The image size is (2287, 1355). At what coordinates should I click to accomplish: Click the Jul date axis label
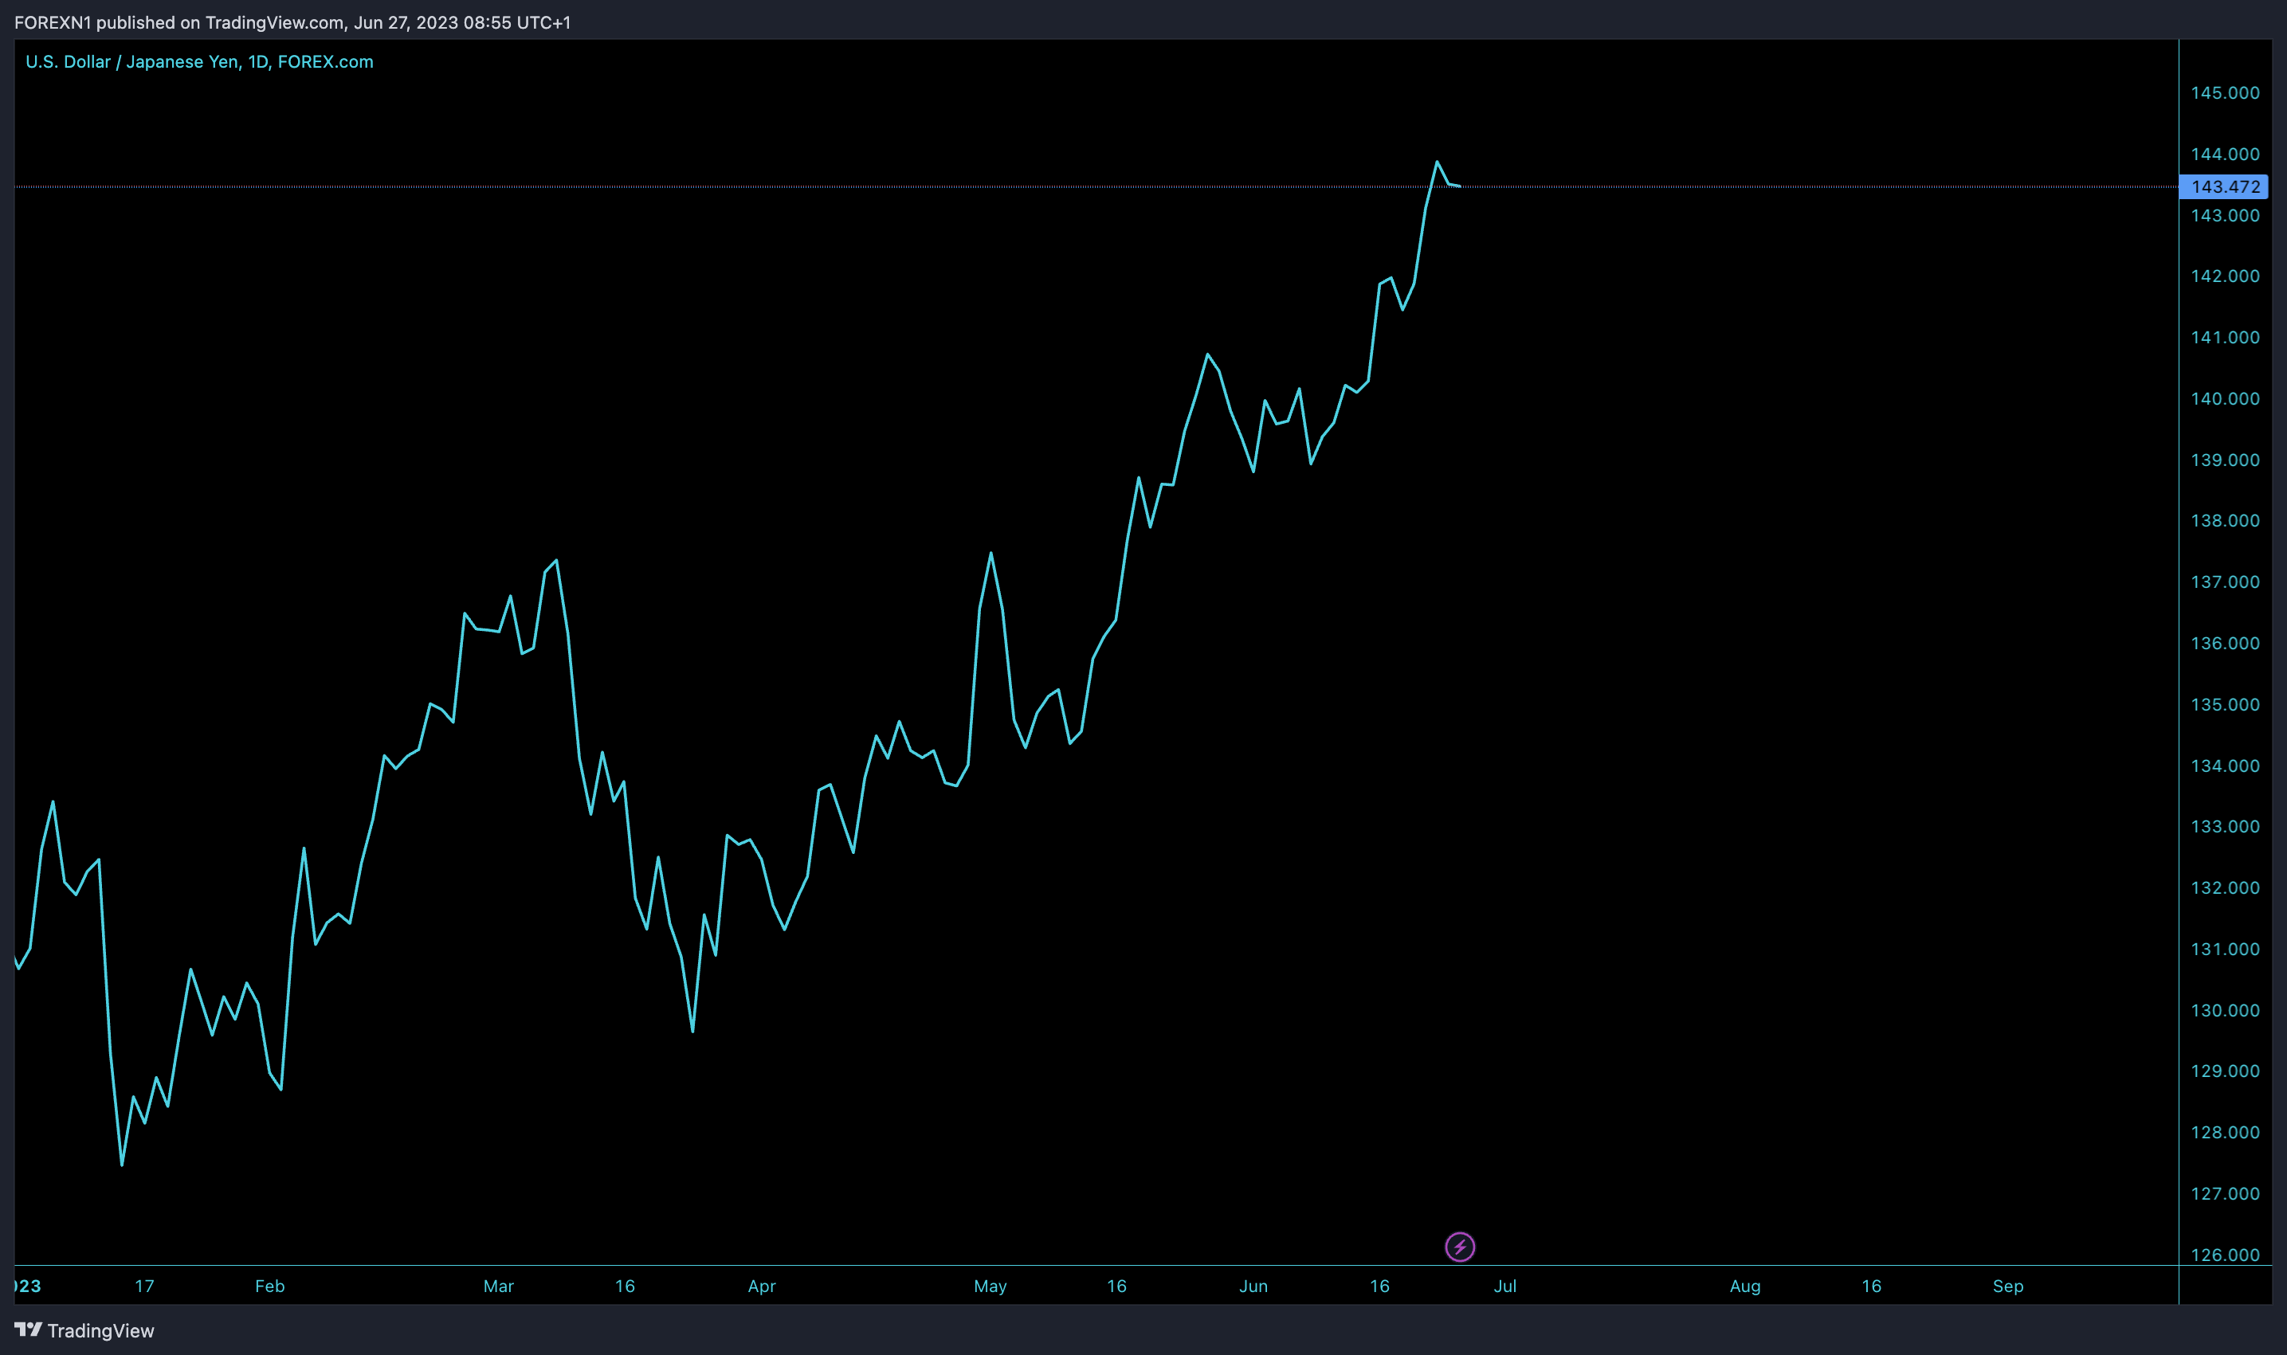(1505, 1286)
